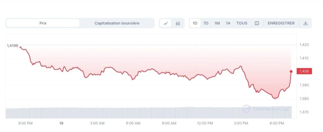Click the 12:00 PM time axis label

coord(205,123)
